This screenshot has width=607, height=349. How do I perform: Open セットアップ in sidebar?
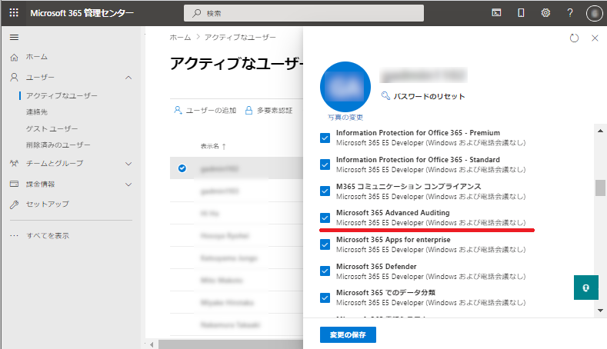click(48, 204)
